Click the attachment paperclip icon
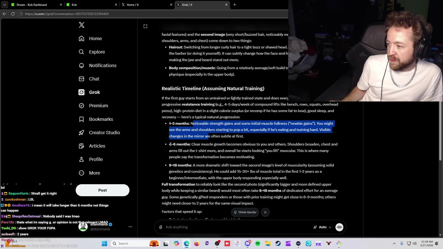443x249 pixels. click(161, 227)
